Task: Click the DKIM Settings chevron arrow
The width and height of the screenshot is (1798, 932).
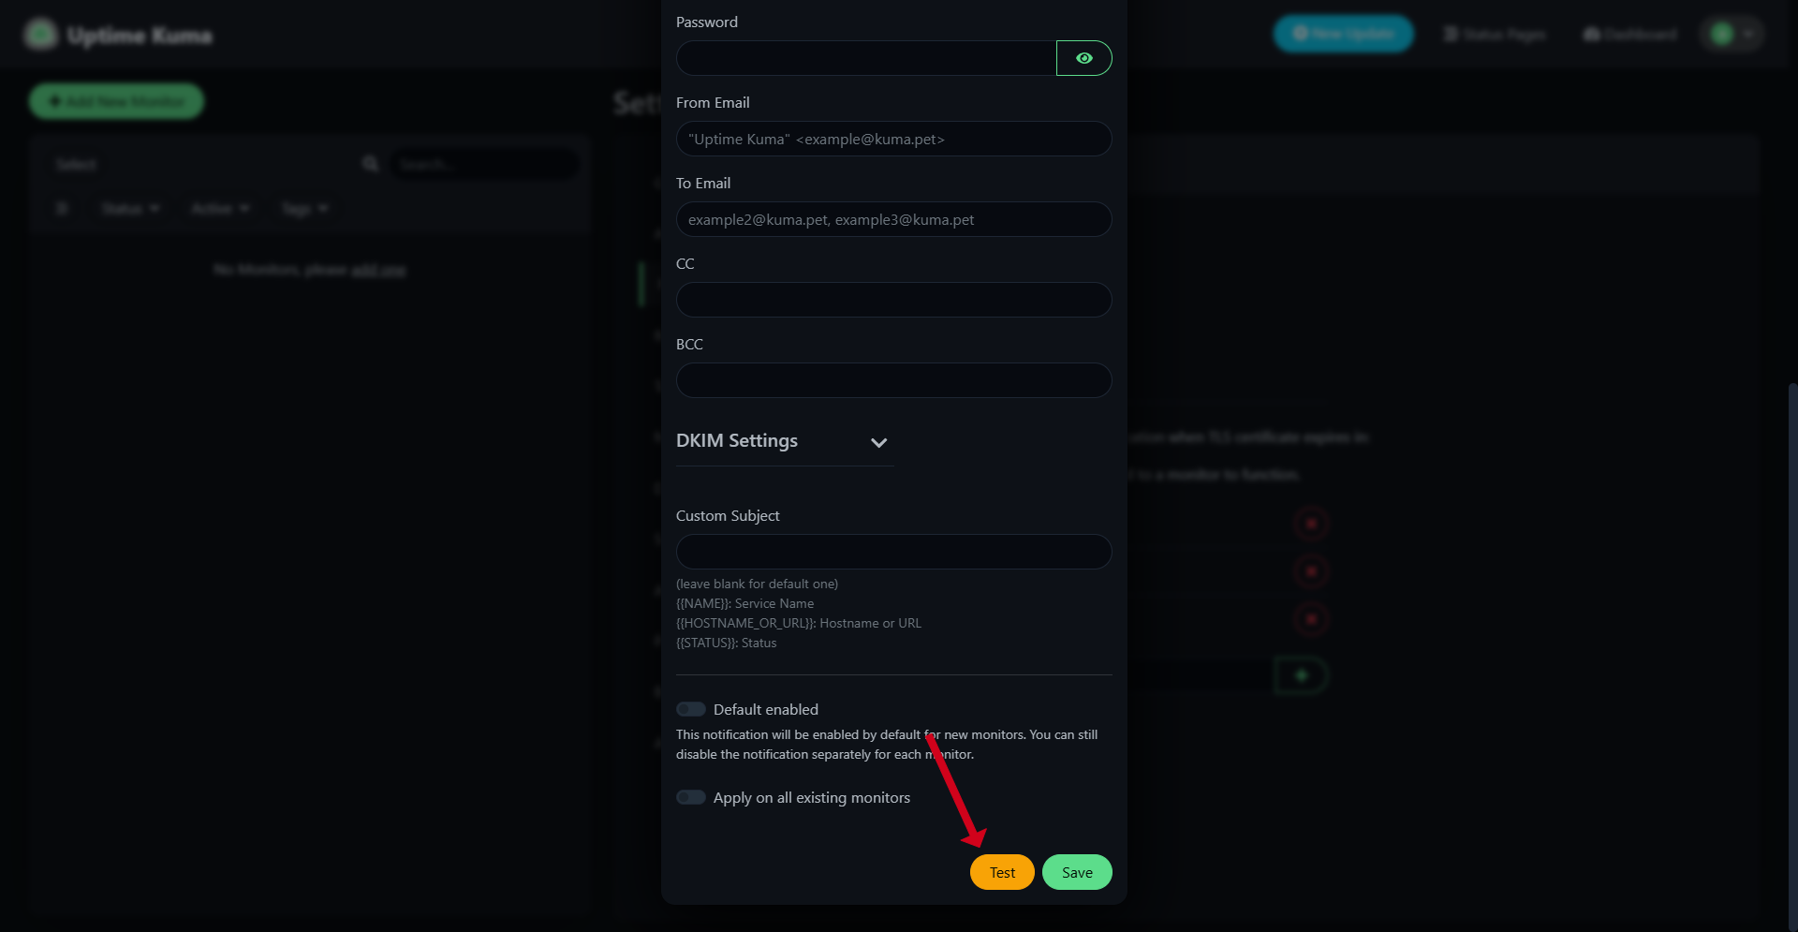Action: tap(878, 442)
